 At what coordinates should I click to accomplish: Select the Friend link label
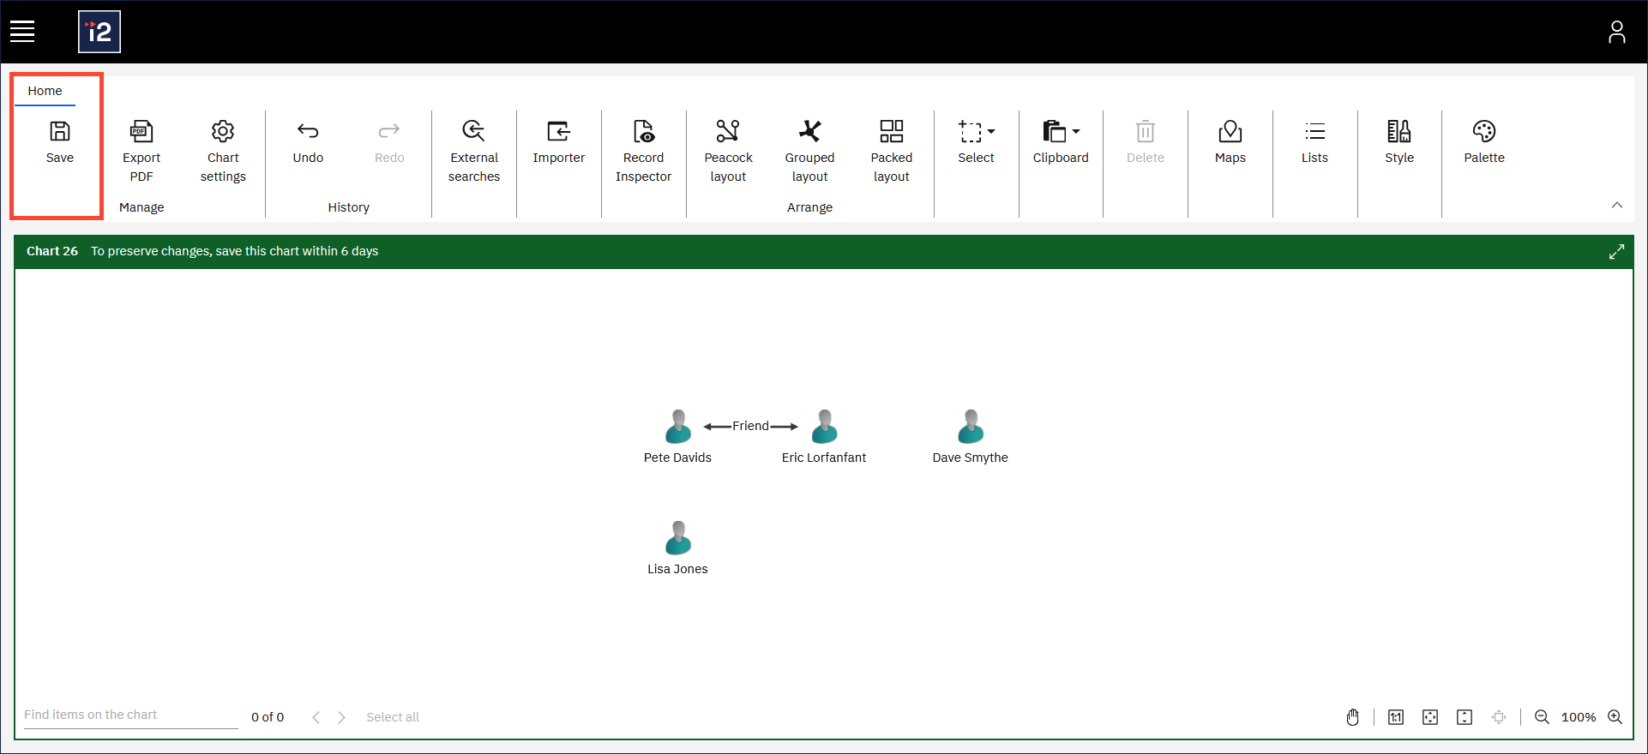750,426
